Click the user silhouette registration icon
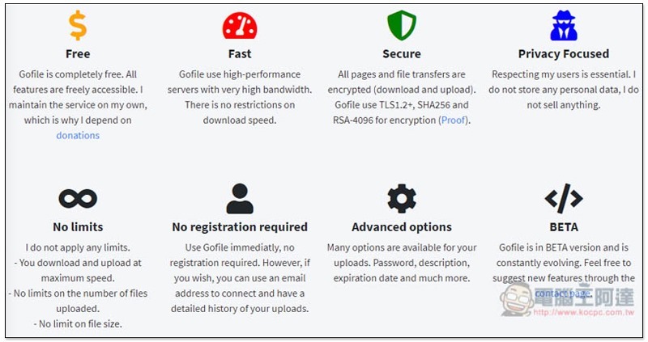 pyautogui.click(x=240, y=198)
